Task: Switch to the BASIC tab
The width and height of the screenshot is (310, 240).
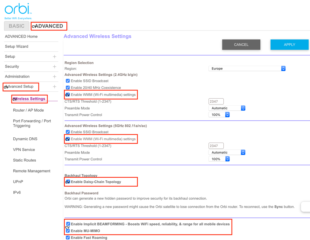Action: click(x=16, y=26)
